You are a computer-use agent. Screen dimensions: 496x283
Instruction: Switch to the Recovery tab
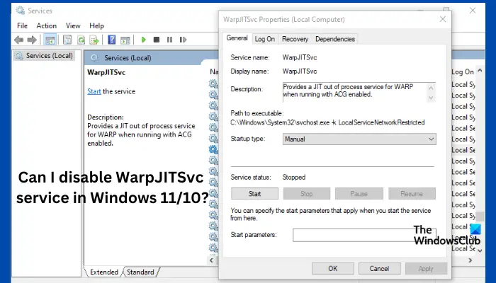[295, 39]
